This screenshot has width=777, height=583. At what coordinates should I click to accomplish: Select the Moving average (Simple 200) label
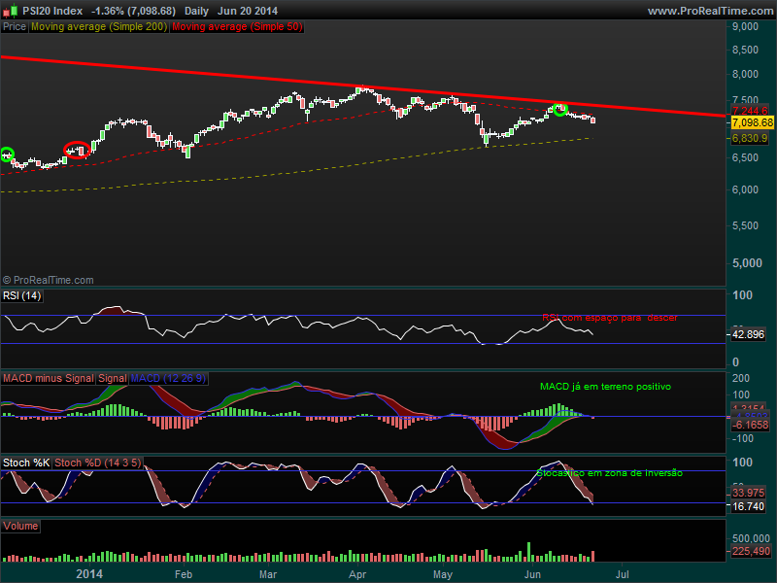click(99, 27)
